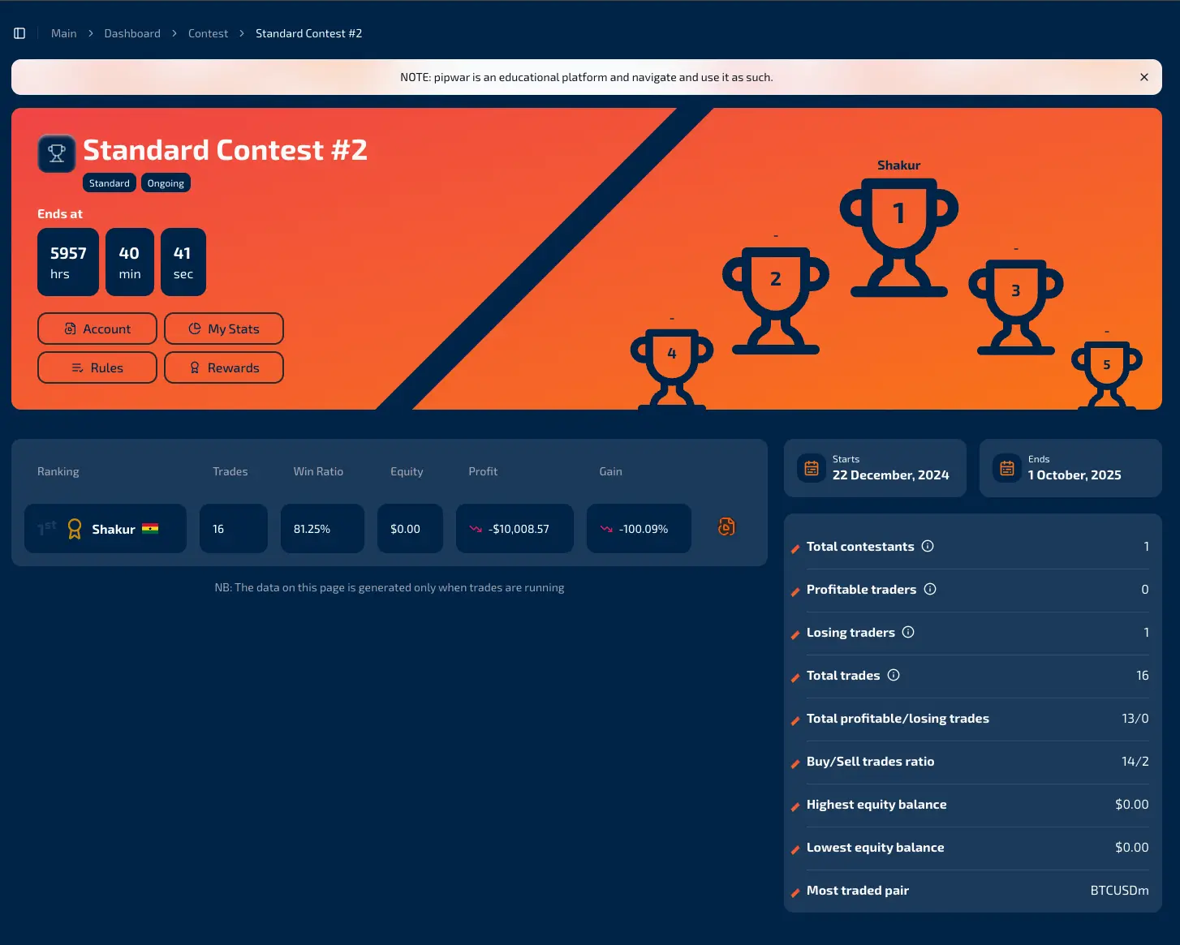1180x945 pixels.
Task: Open the Account button
Action: pyautogui.click(x=97, y=329)
